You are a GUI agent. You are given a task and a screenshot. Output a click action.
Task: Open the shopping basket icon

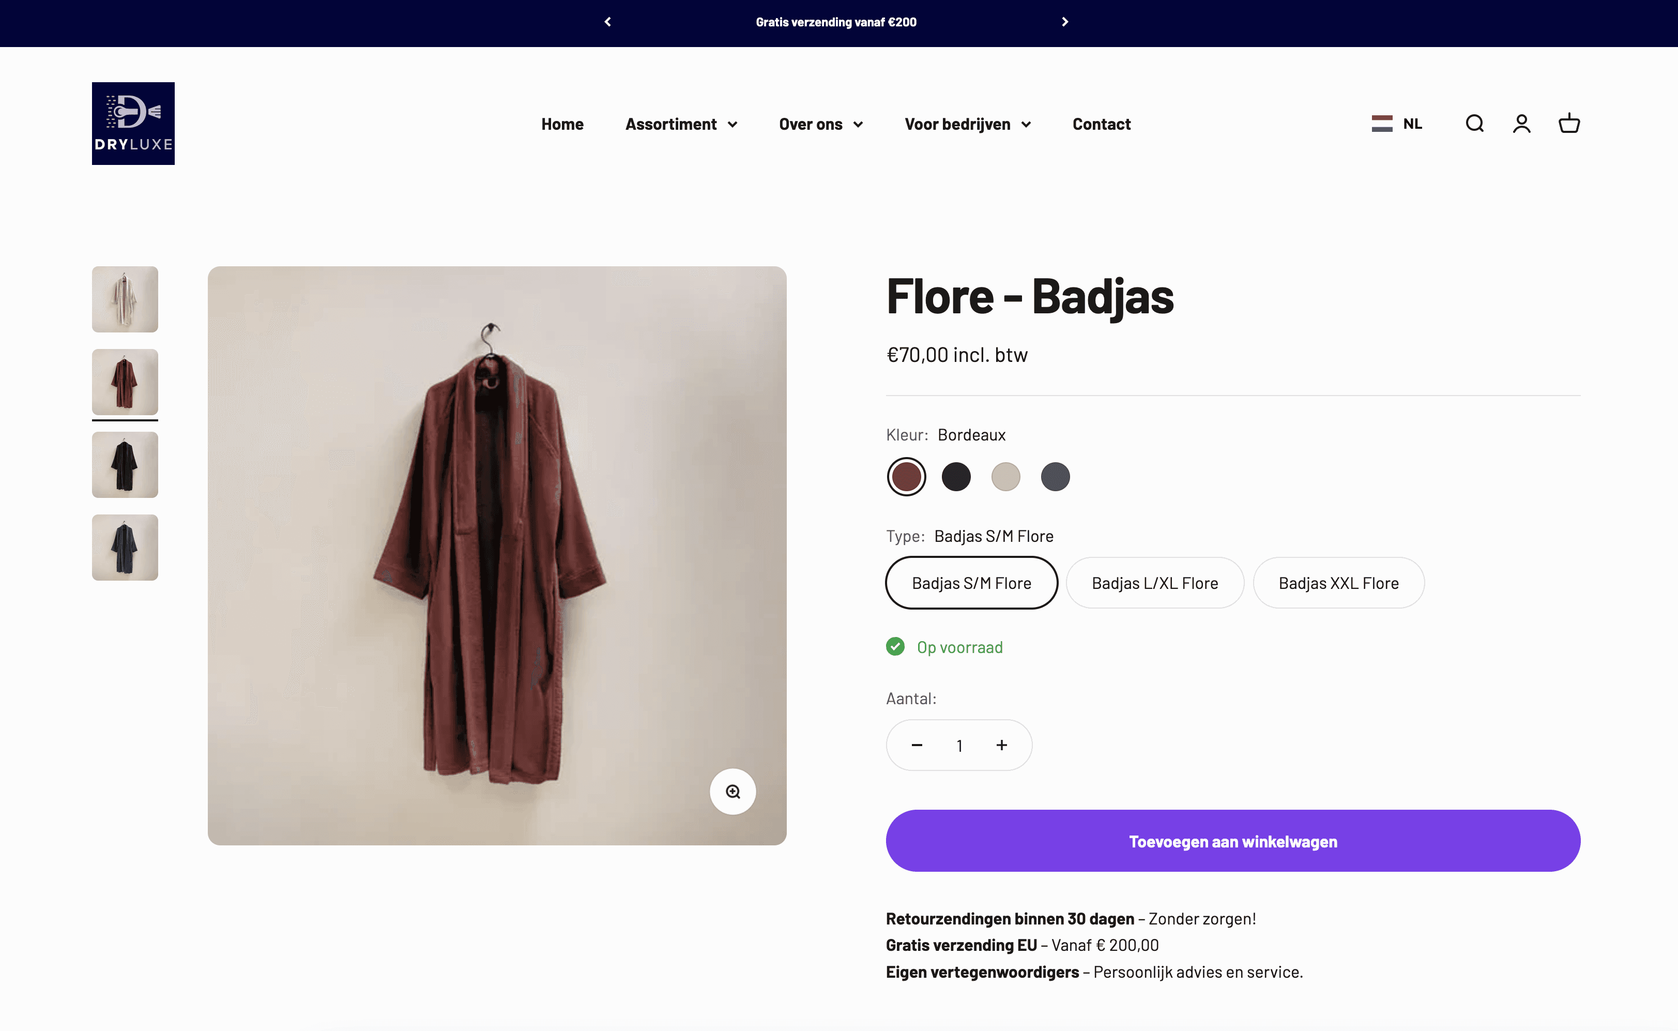click(1569, 124)
